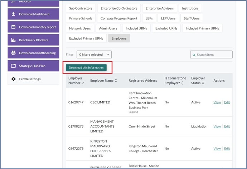Select the Excluded Primary URNs tab
This screenshot has width=247, height=169.
tap(86, 38)
